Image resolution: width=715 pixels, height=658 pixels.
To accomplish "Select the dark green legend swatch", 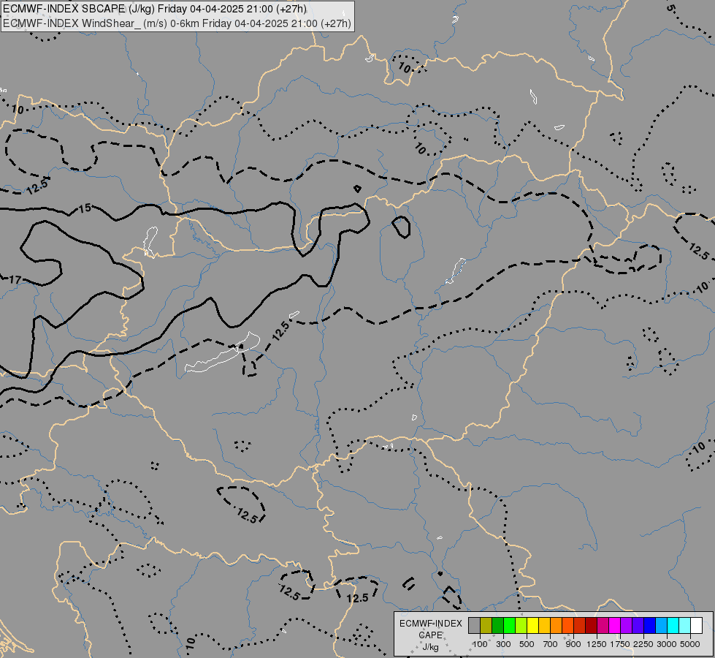I will point(497,626).
